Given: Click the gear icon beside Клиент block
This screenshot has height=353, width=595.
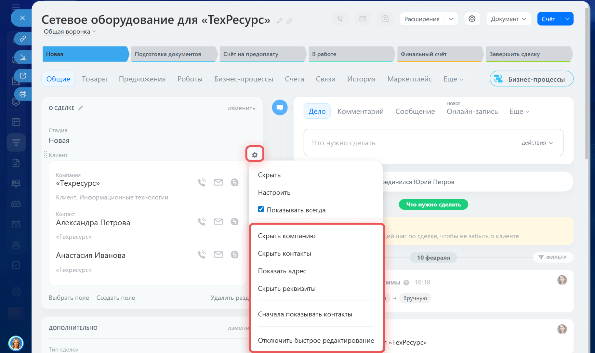Looking at the screenshot, I should point(255,155).
